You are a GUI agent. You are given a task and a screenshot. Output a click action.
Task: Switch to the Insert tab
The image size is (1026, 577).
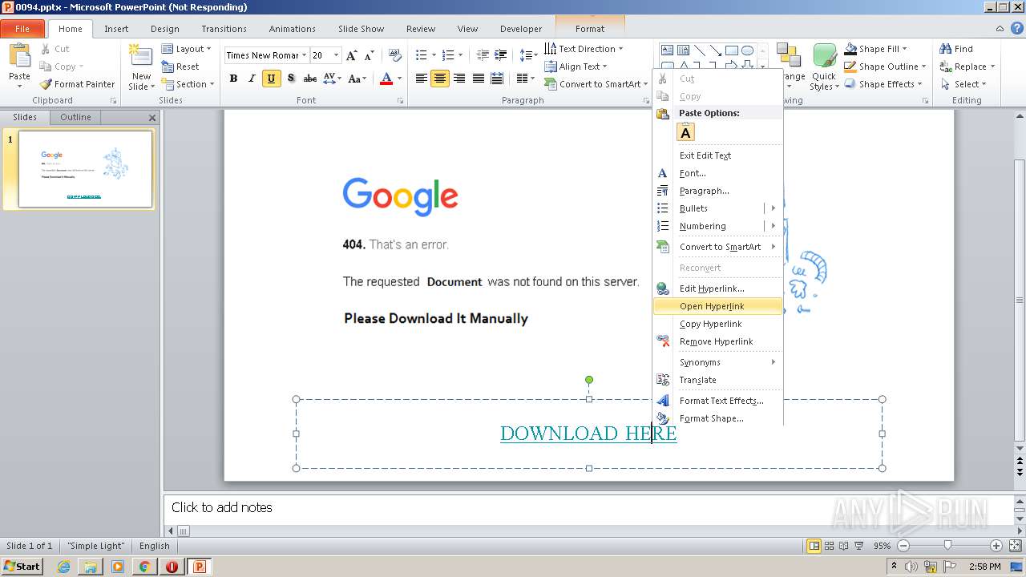(x=116, y=29)
